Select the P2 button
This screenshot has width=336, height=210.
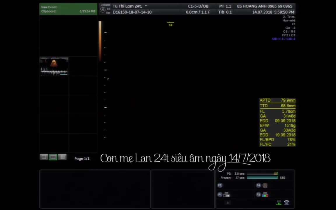click(220, 185)
